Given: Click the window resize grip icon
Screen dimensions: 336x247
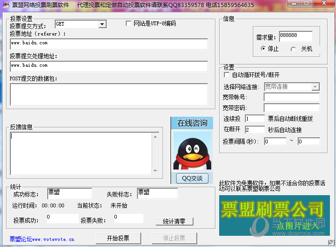Looking at the screenshot, I should point(331,242).
